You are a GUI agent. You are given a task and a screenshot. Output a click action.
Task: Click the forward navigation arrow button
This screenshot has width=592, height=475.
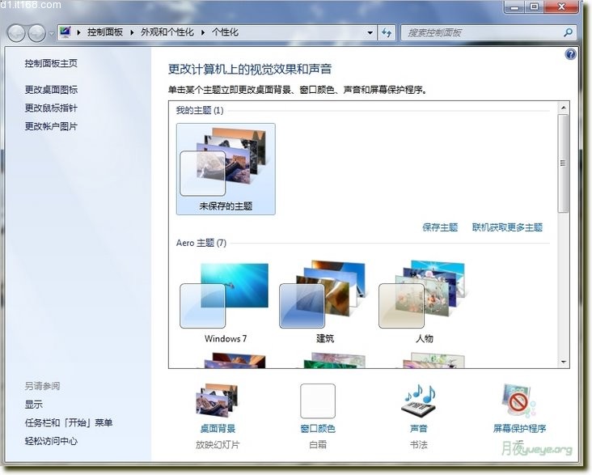click(x=37, y=33)
